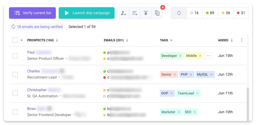
Task: Remove the Marketer tag
Action: click(x=179, y=112)
